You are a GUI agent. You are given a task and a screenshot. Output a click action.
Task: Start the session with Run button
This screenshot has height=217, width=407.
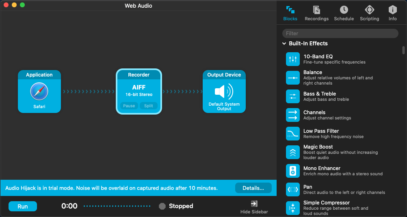pyautogui.click(x=23, y=206)
